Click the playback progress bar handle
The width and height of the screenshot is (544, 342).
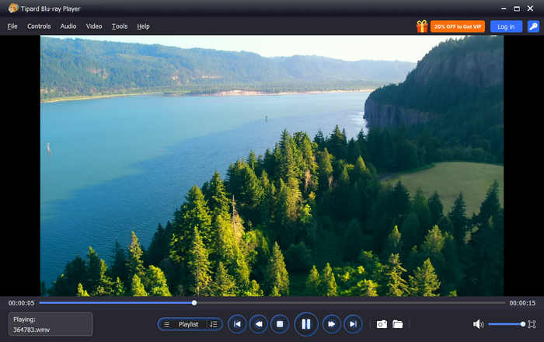pyautogui.click(x=194, y=303)
